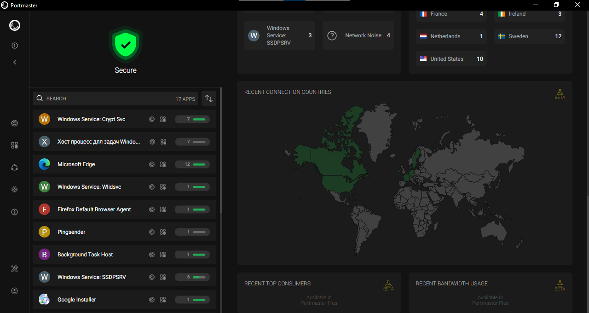589x313 pixels.
Task: Click the radar icon on the Хост-процесс row
Action: click(152, 142)
